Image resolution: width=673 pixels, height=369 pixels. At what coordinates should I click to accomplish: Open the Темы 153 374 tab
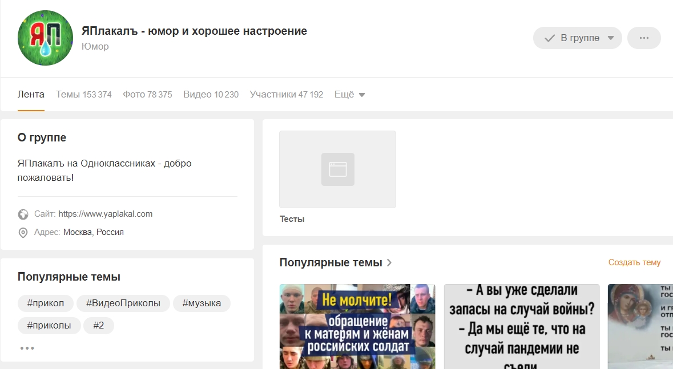click(x=84, y=95)
